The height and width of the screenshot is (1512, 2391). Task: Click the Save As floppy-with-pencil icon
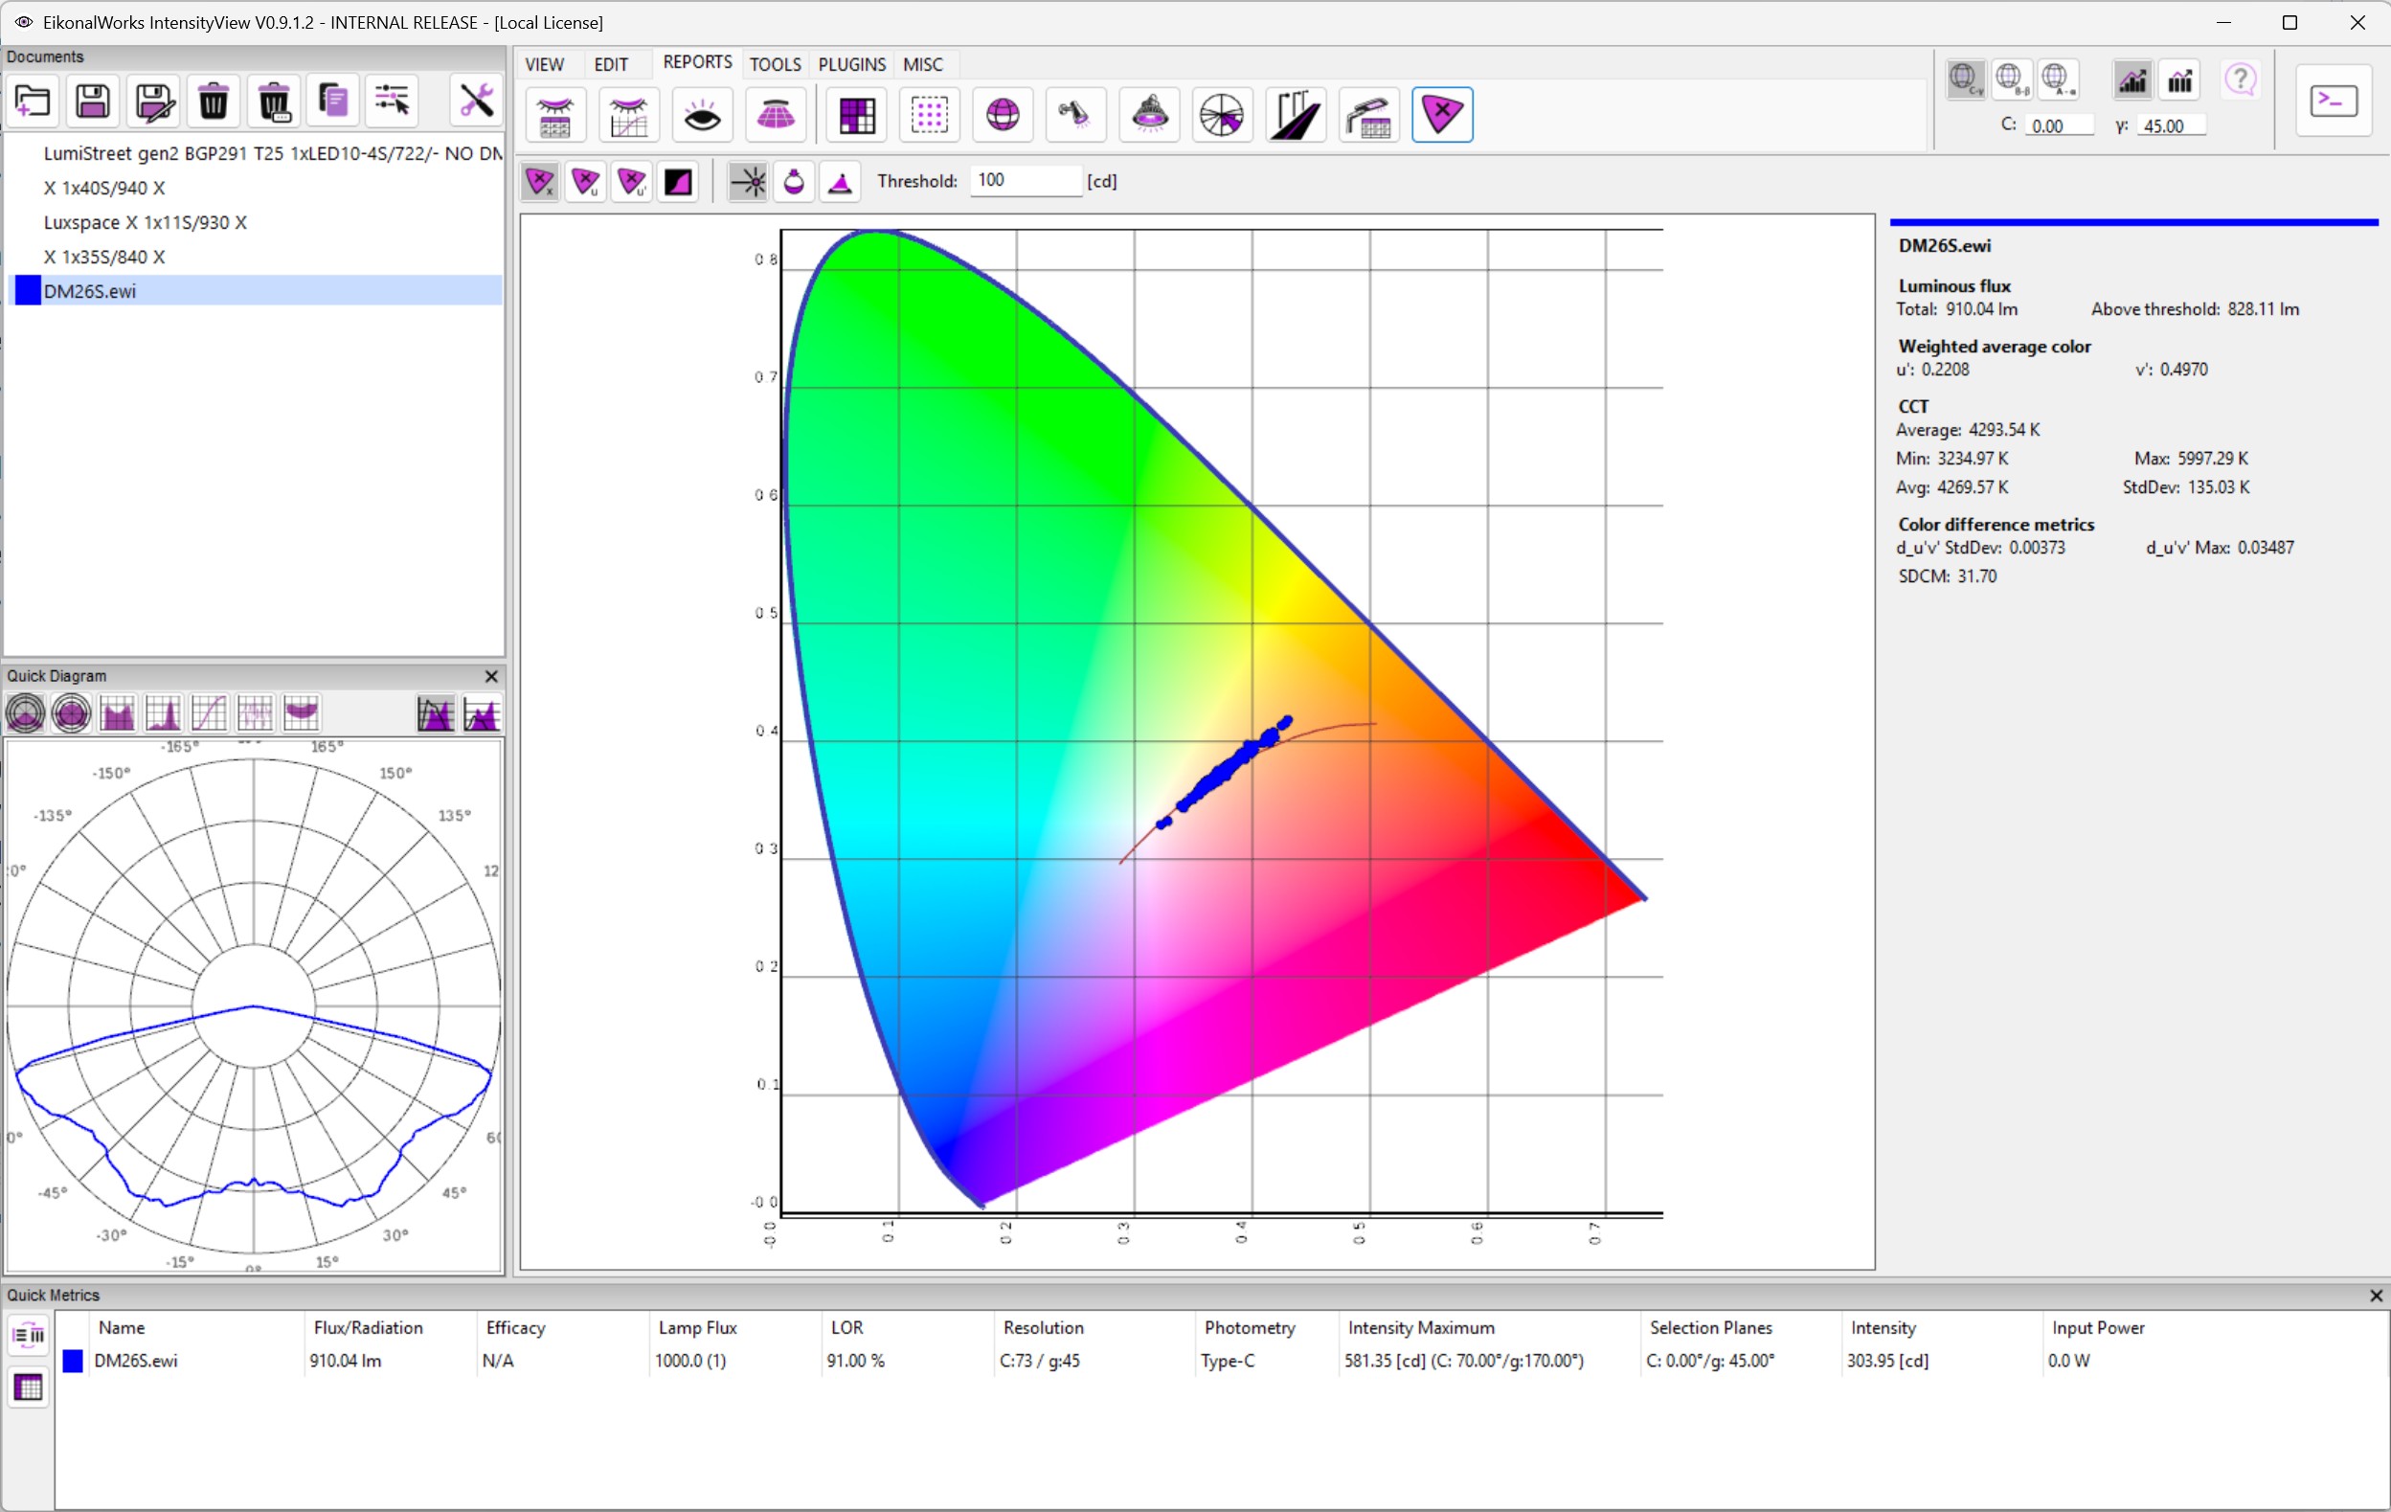pos(154,102)
